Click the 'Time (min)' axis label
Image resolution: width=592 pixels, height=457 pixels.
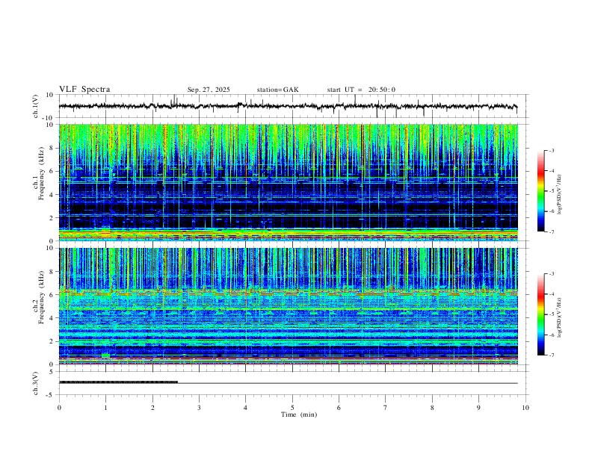click(x=299, y=414)
